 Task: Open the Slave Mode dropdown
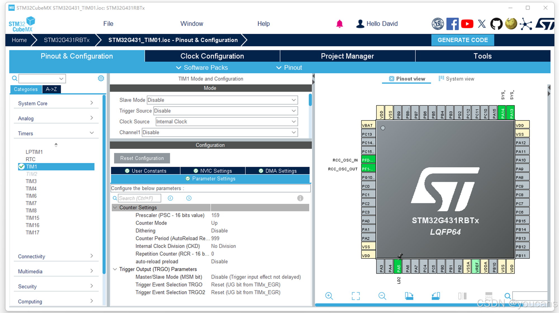[222, 100]
